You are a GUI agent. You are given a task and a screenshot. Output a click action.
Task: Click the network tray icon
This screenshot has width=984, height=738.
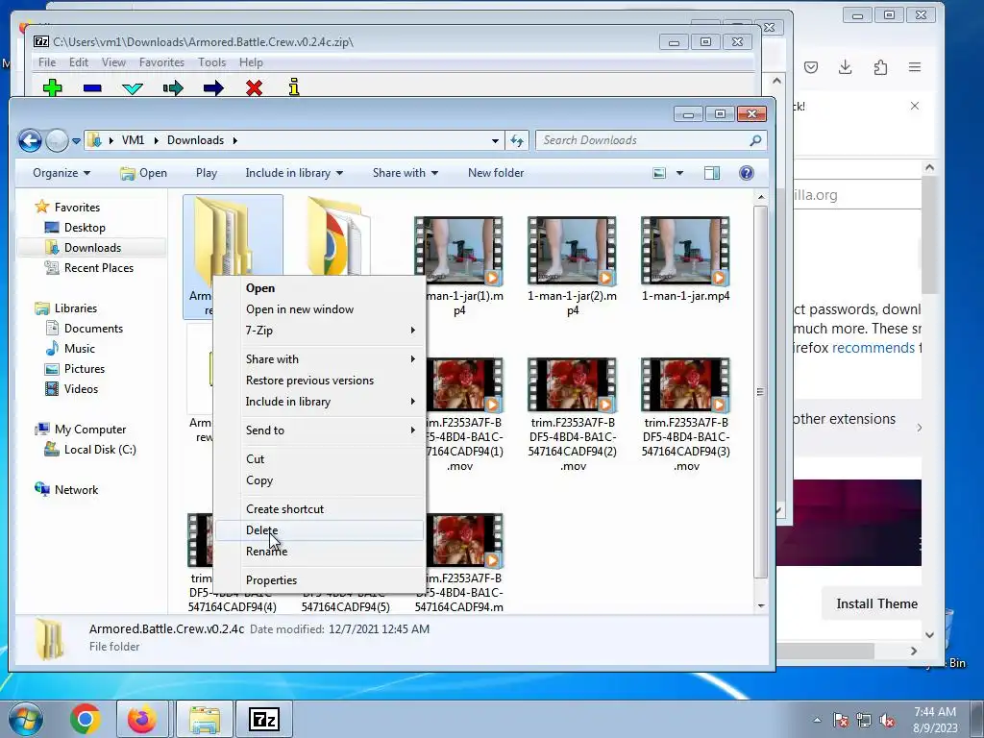[864, 721]
